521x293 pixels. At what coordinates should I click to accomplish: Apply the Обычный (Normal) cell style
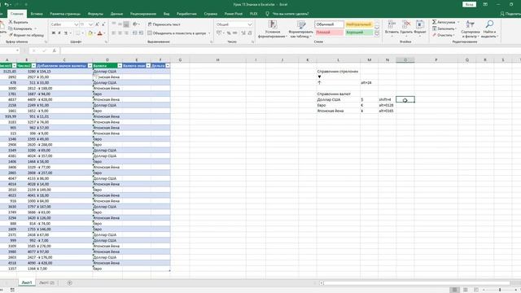click(329, 24)
